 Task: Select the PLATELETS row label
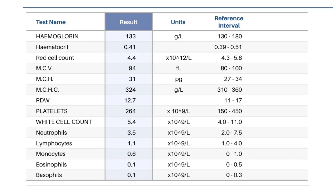click(52, 111)
